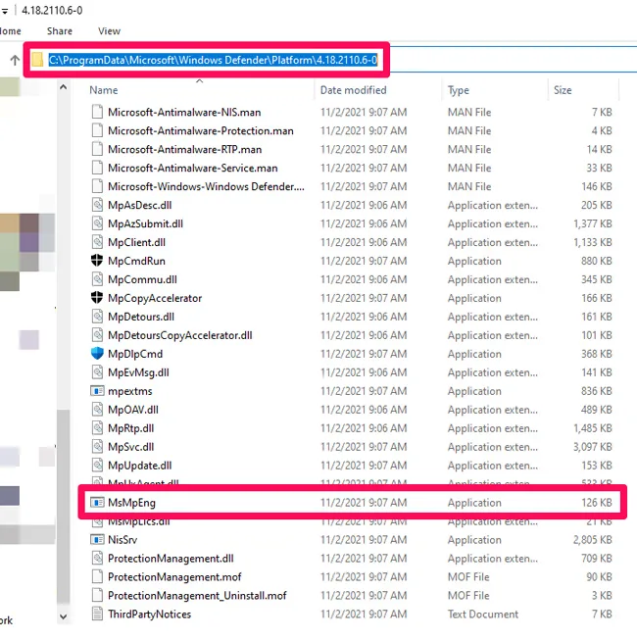This screenshot has height=640, width=637.
Task: Open the View ribbon tab
Action: pos(109,31)
